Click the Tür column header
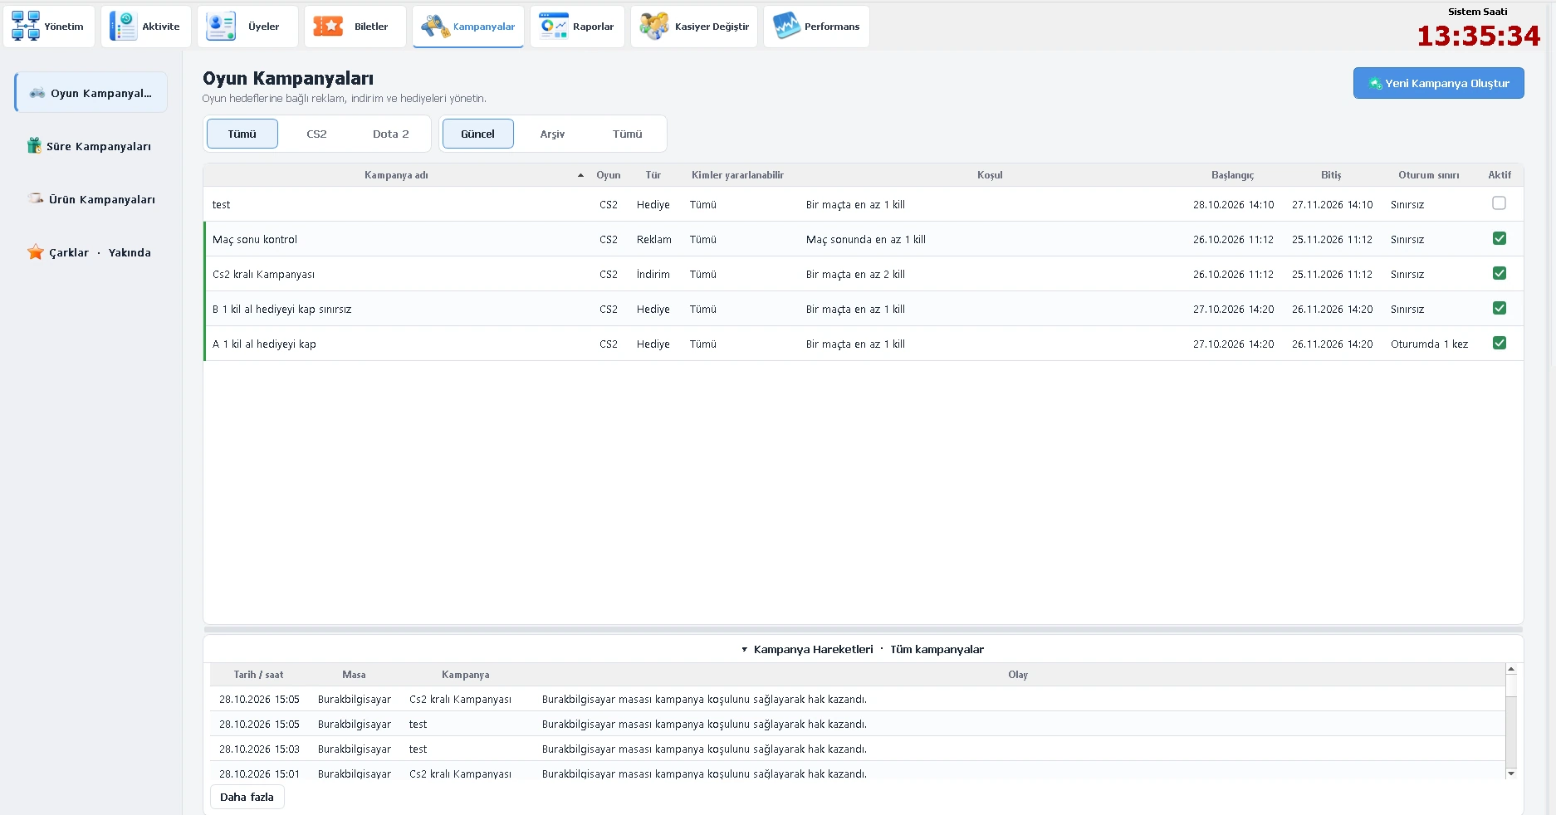Viewport: 1556px width, 815px height. coord(653,175)
